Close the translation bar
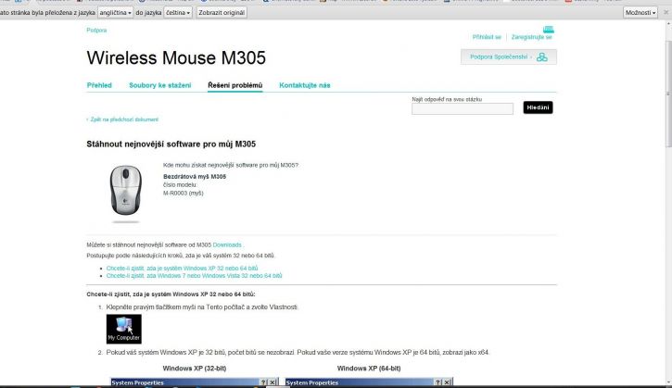672x388 pixels. click(666, 12)
